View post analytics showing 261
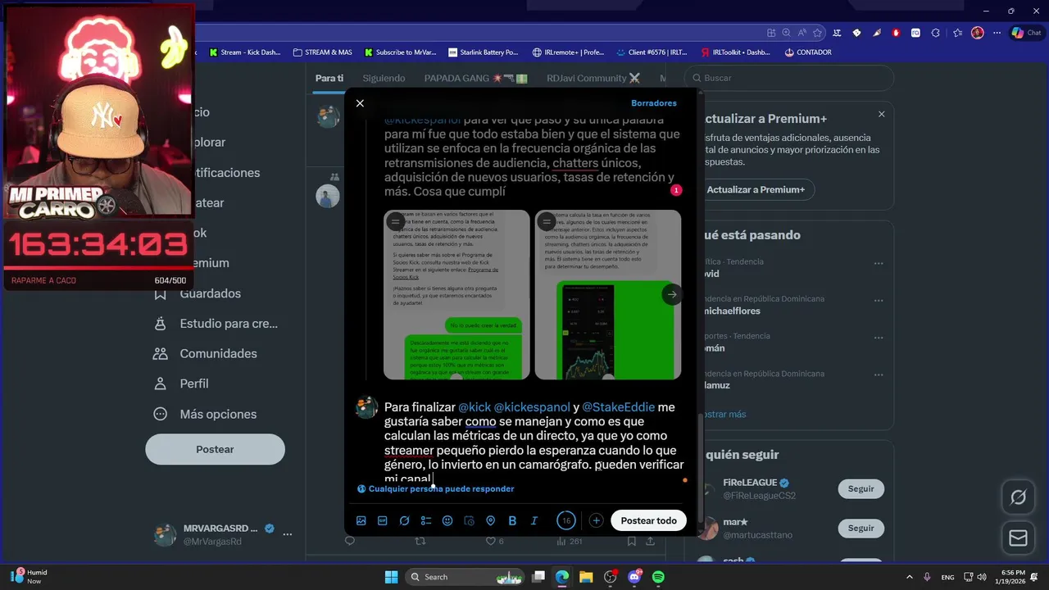Screen dimensions: 1049x590 tap(569, 541)
